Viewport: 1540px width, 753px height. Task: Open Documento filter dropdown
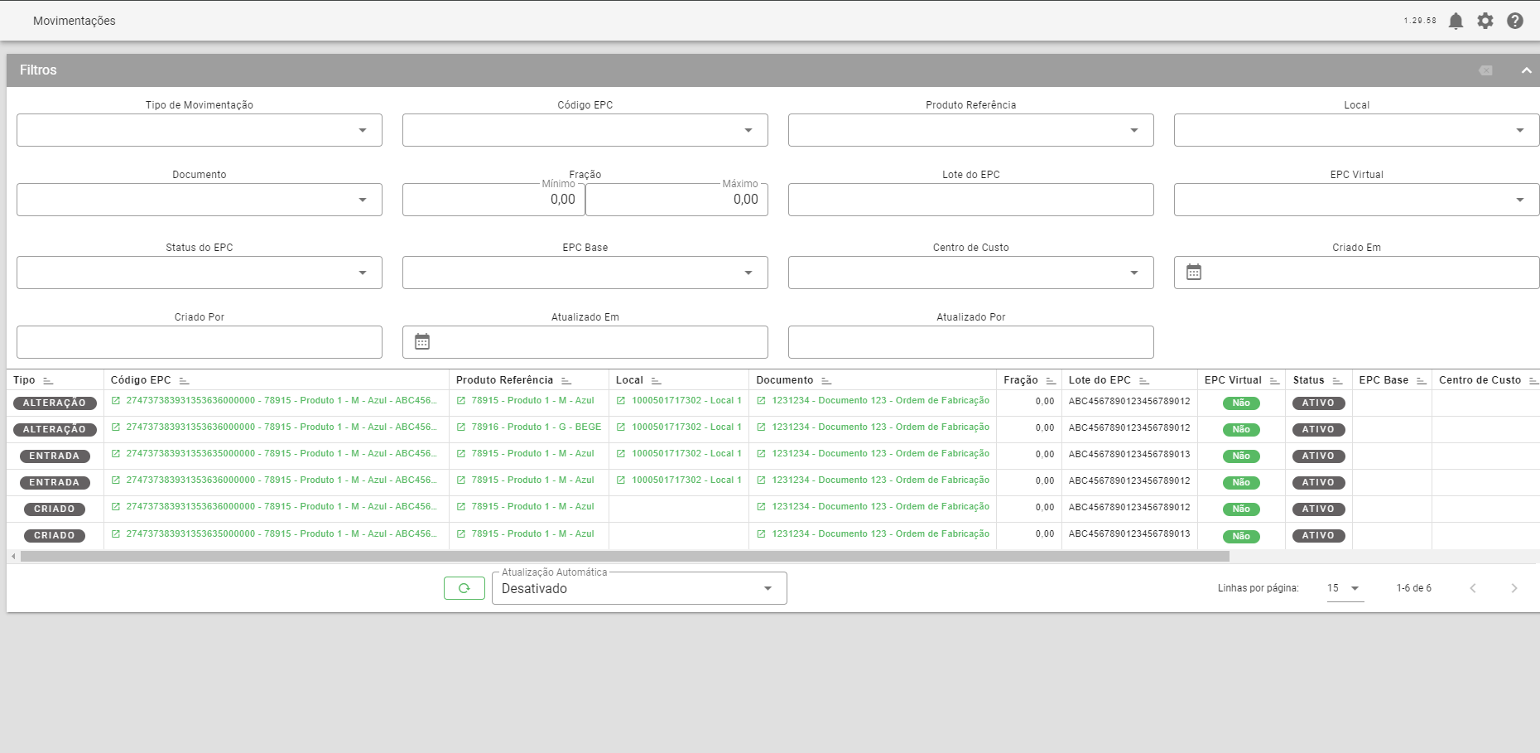[x=200, y=200]
